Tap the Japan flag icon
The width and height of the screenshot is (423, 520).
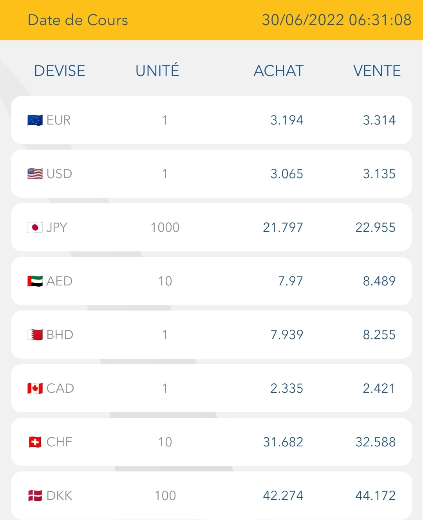tap(35, 227)
